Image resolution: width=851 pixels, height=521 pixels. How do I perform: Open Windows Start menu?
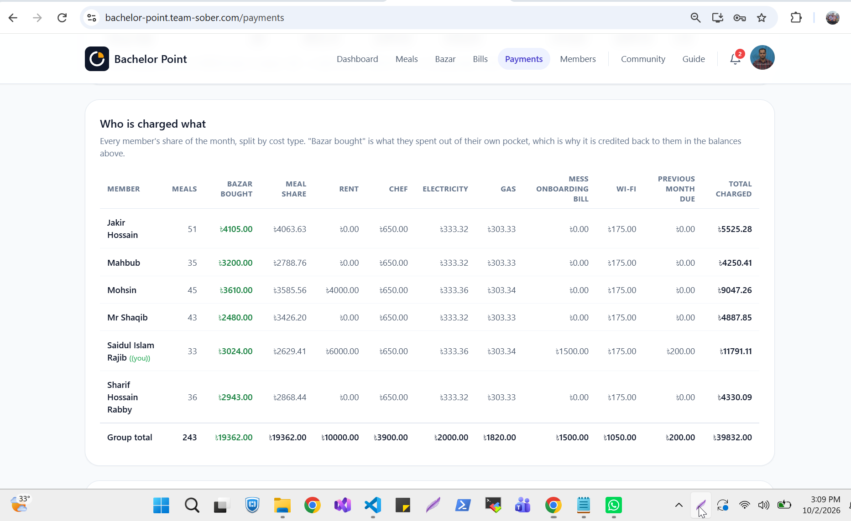[161, 505]
